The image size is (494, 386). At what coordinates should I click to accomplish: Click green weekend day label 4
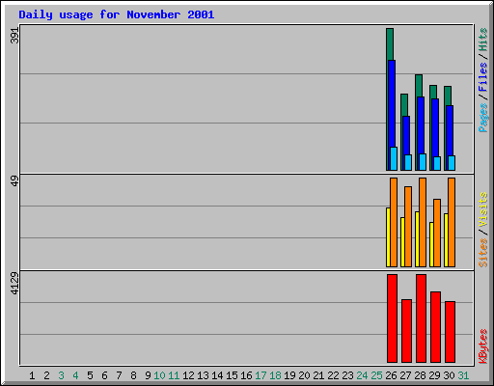point(75,375)
